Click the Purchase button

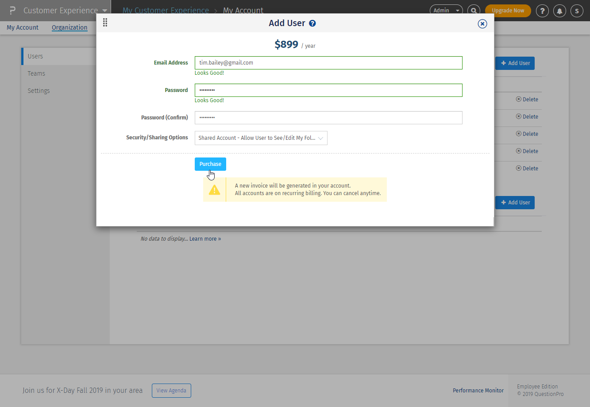(210, 164)
